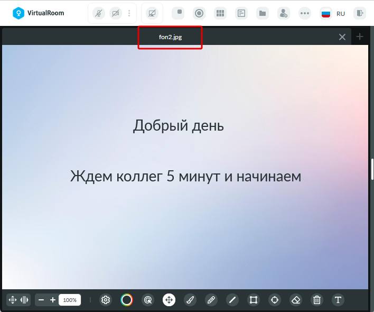374x312 pixels.
Task: Click the fit-to-screen arrows icon
Action: pyautogui.click(x=13, y=300)
